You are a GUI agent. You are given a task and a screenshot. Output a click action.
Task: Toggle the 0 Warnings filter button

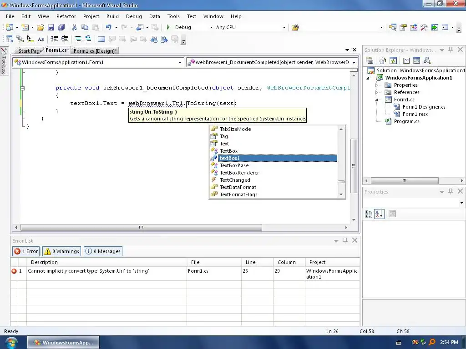(x=61, y=251)
